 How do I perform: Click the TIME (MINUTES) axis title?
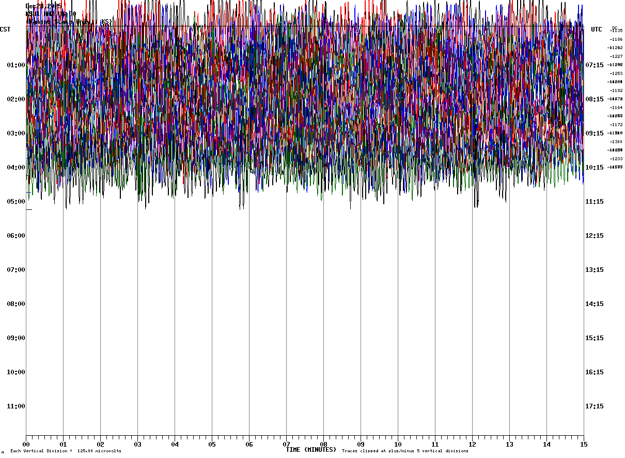[311, 450]
